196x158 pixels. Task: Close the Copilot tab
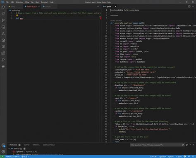[x=115, y=7]
